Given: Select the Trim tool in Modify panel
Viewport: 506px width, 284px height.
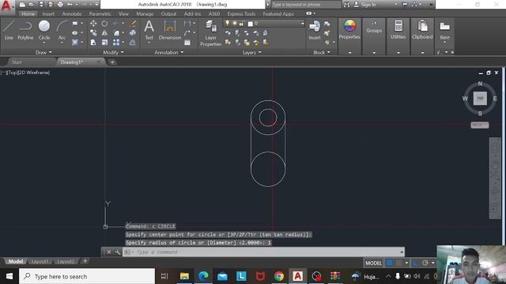Looking at the screenshot, I should [115, 23].
